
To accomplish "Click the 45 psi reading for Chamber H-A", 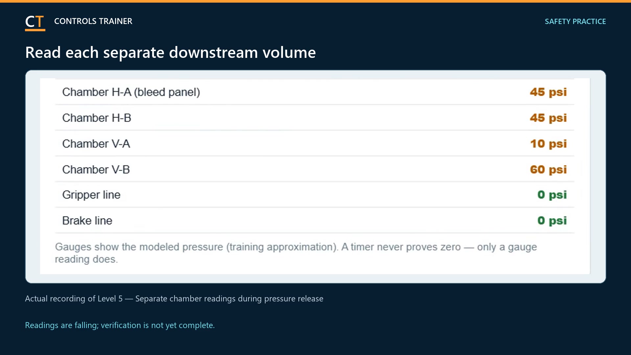I will [x=548, y=92].
